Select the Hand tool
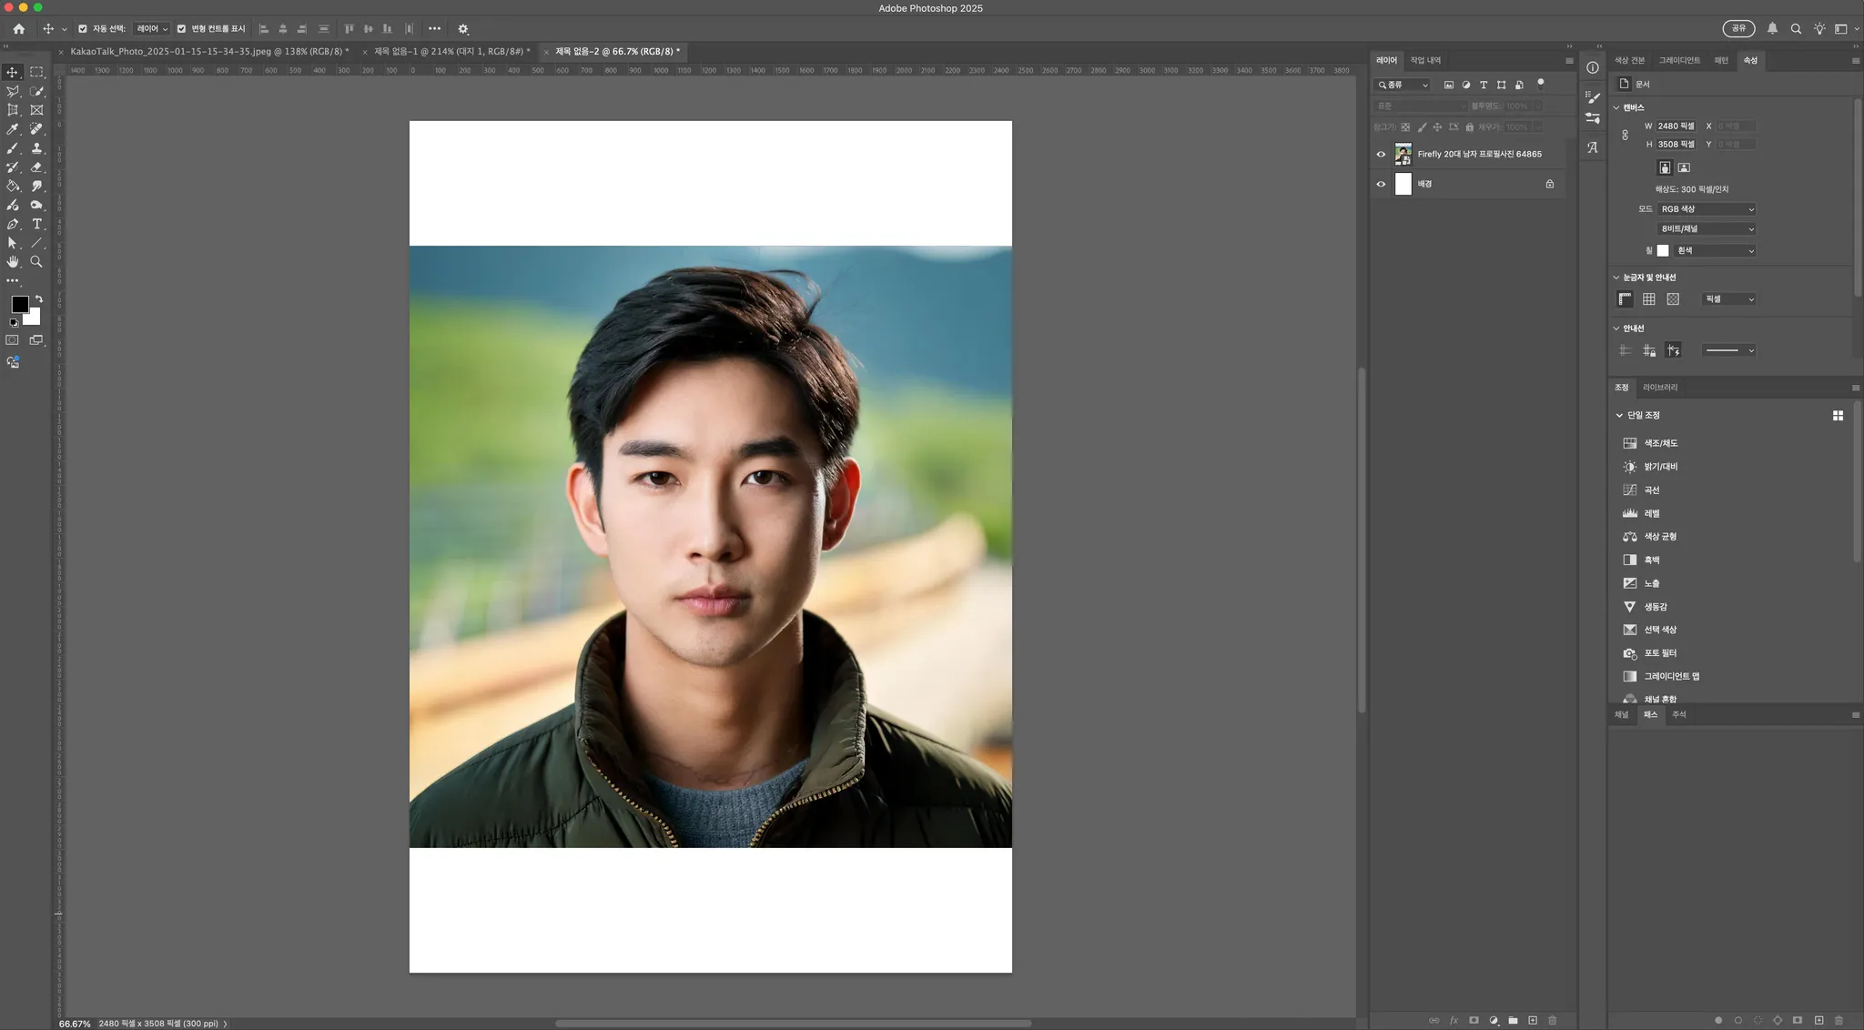The height and width of the screenshot is (1030, 1864). [13, 262]
